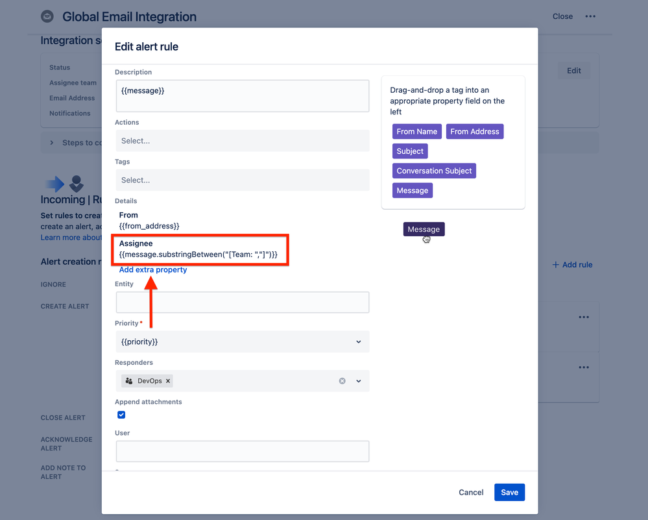
Task: Click the Notifications label
Action: 70,114
